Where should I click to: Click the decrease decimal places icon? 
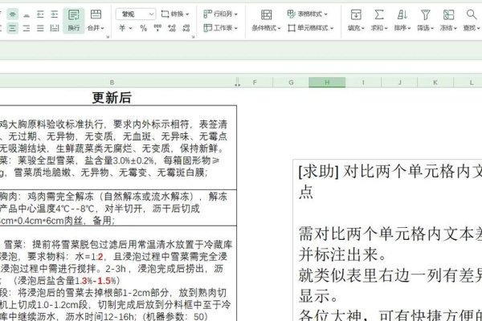tap(186, 28)
